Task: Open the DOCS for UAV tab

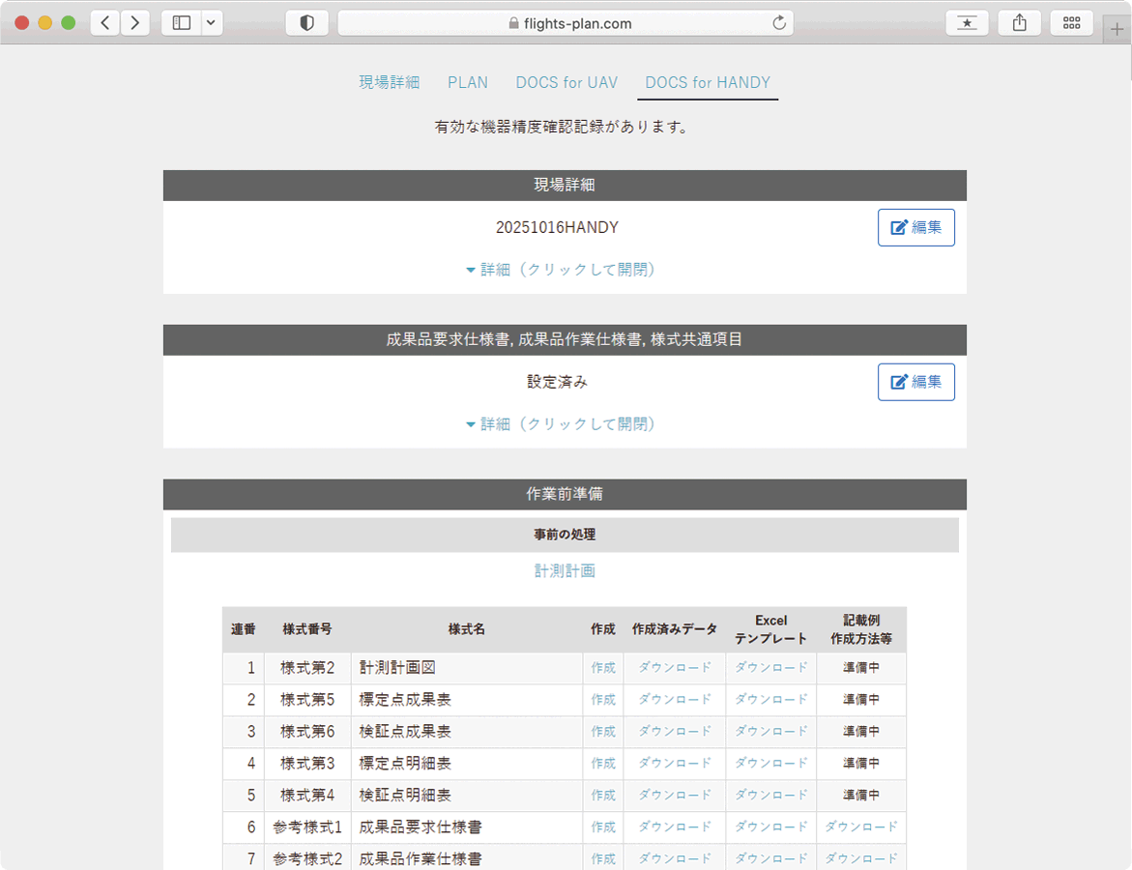Action: tap(566, 83)
